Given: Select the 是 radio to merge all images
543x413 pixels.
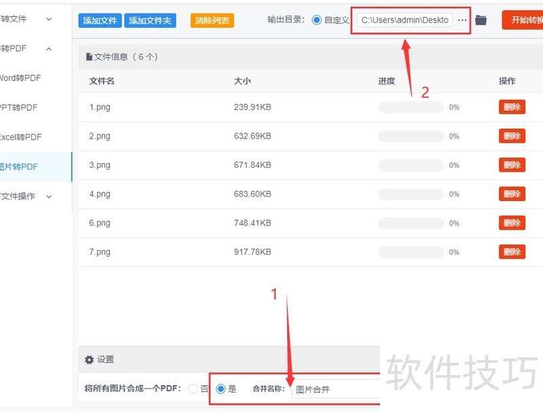Looking at the screenshot, I should pyautogui.click(x=220, y=389).
